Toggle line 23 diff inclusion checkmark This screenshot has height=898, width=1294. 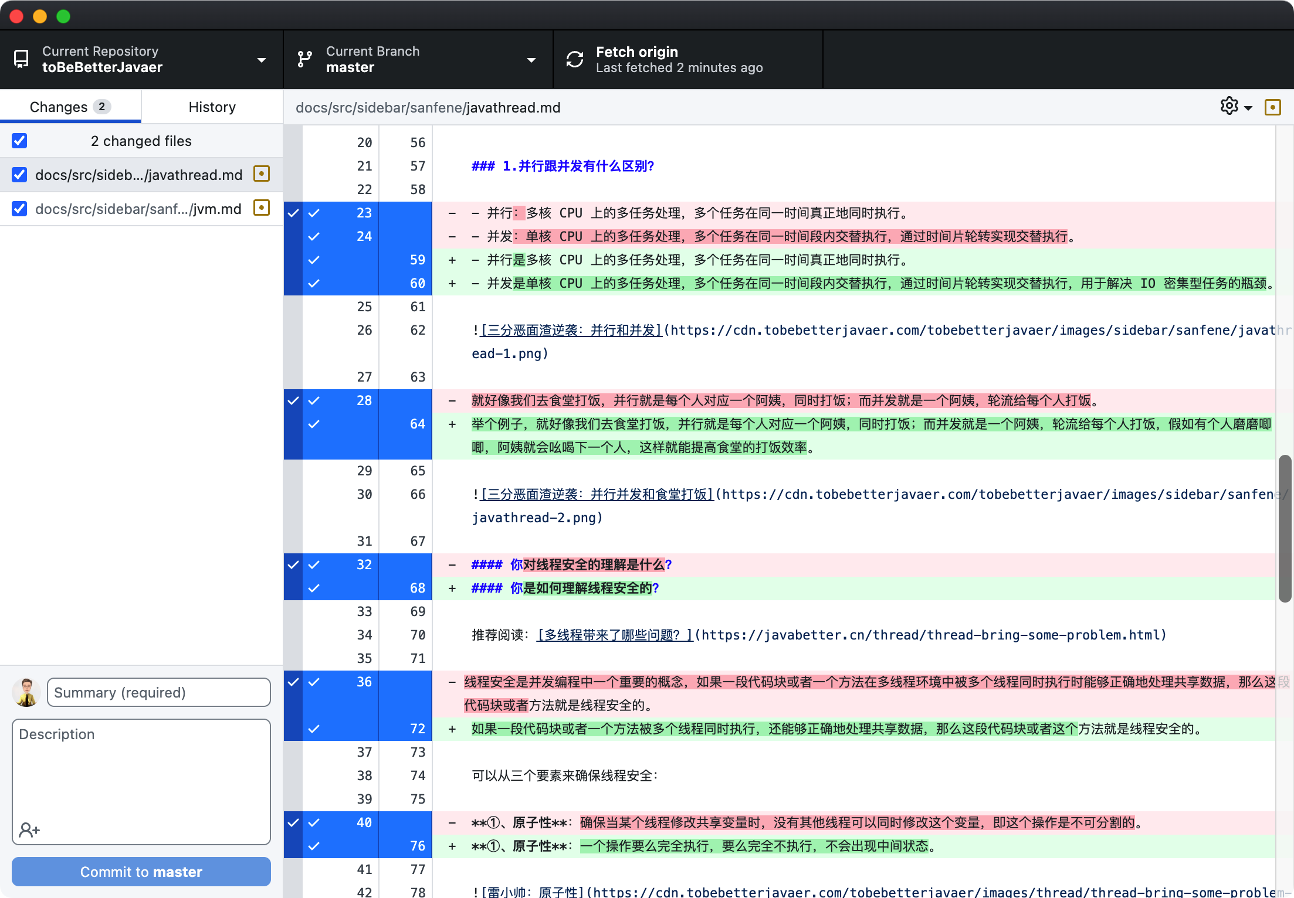(x=314, y=213)
